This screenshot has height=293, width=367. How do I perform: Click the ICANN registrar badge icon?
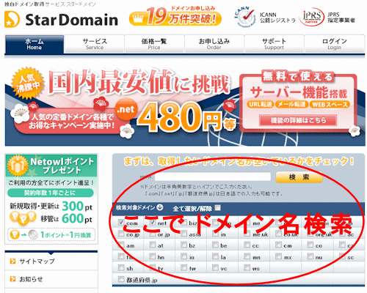[244, 17]
